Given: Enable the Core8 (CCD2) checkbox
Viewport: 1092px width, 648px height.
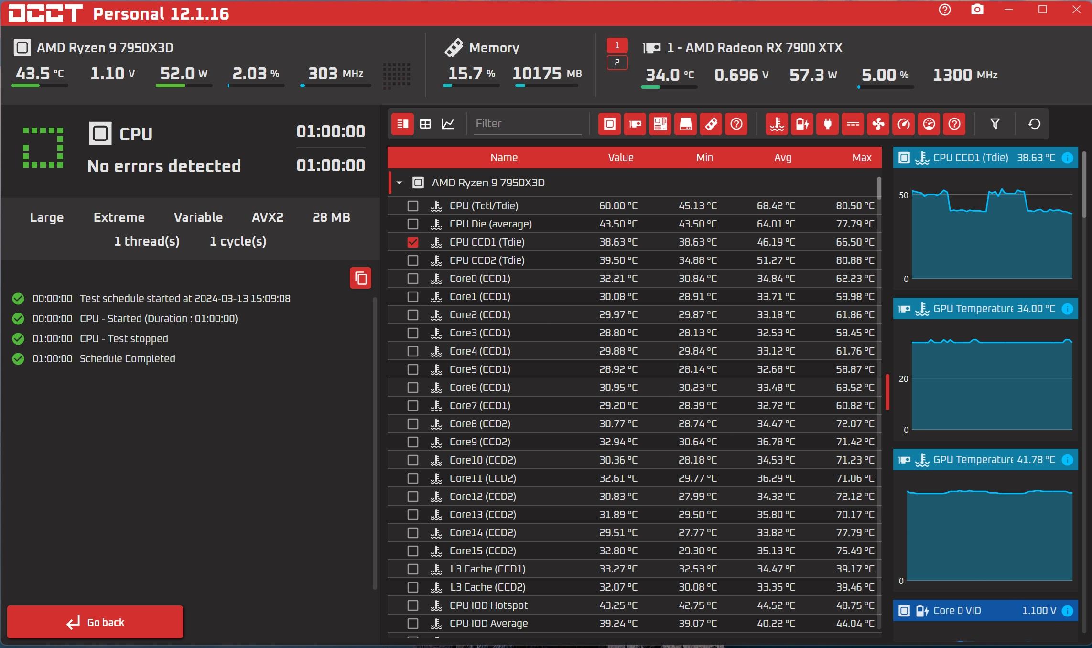Looking at the screenshot, I should pos(413,424).
